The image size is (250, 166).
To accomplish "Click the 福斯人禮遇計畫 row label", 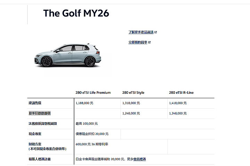I will 40,159.
